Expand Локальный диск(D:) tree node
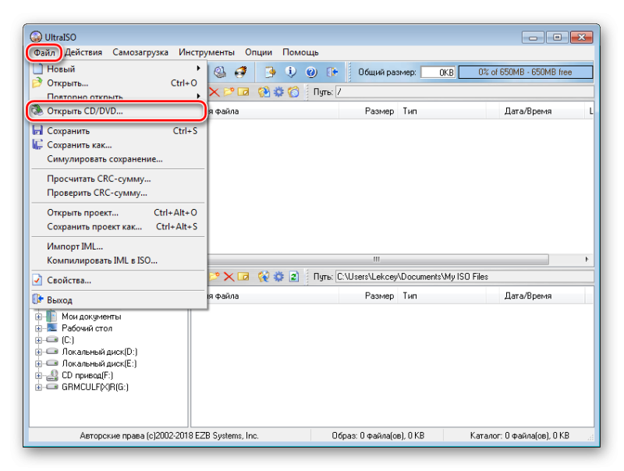This screenshot has width=624, height=471. (38, 352)
